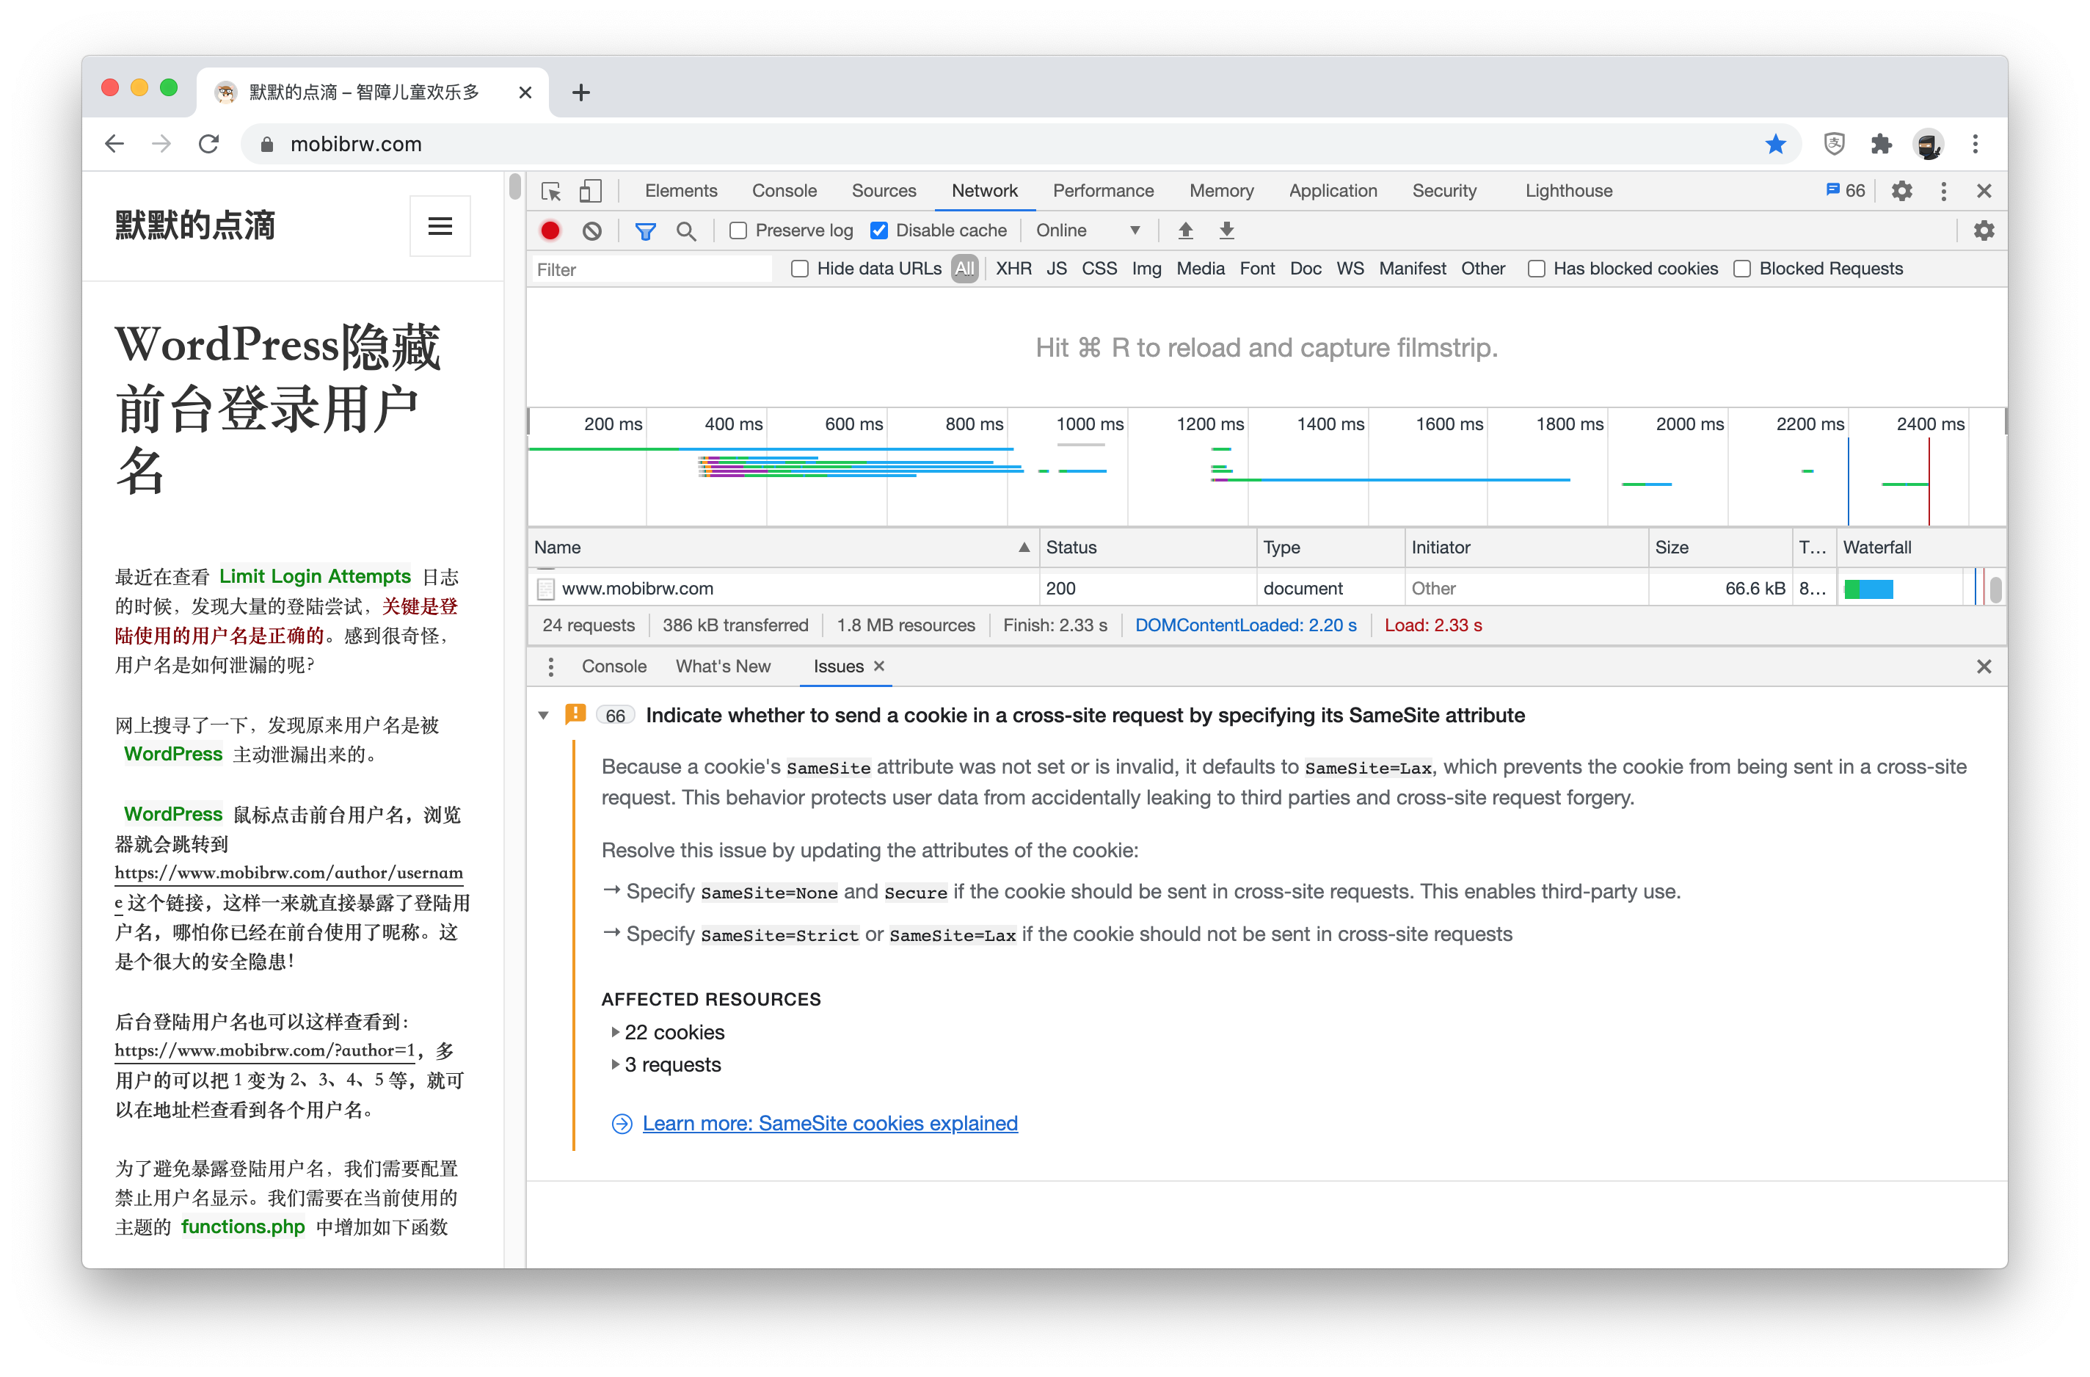Open the What's New drawer tab
This screenshot has height=1377, width=2090.
[x=723, y=666]
